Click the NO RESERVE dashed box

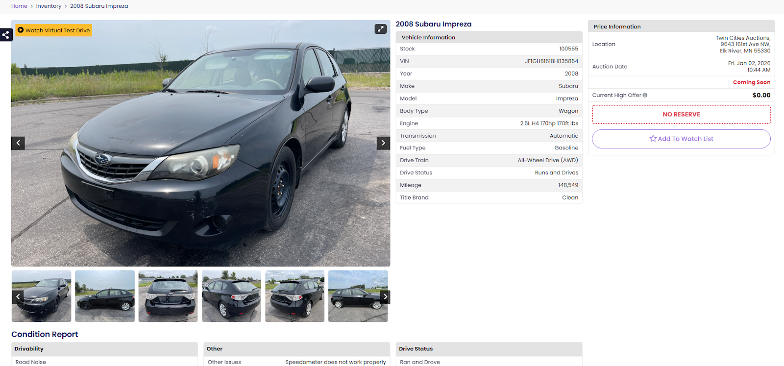click(x=681, y=114)
